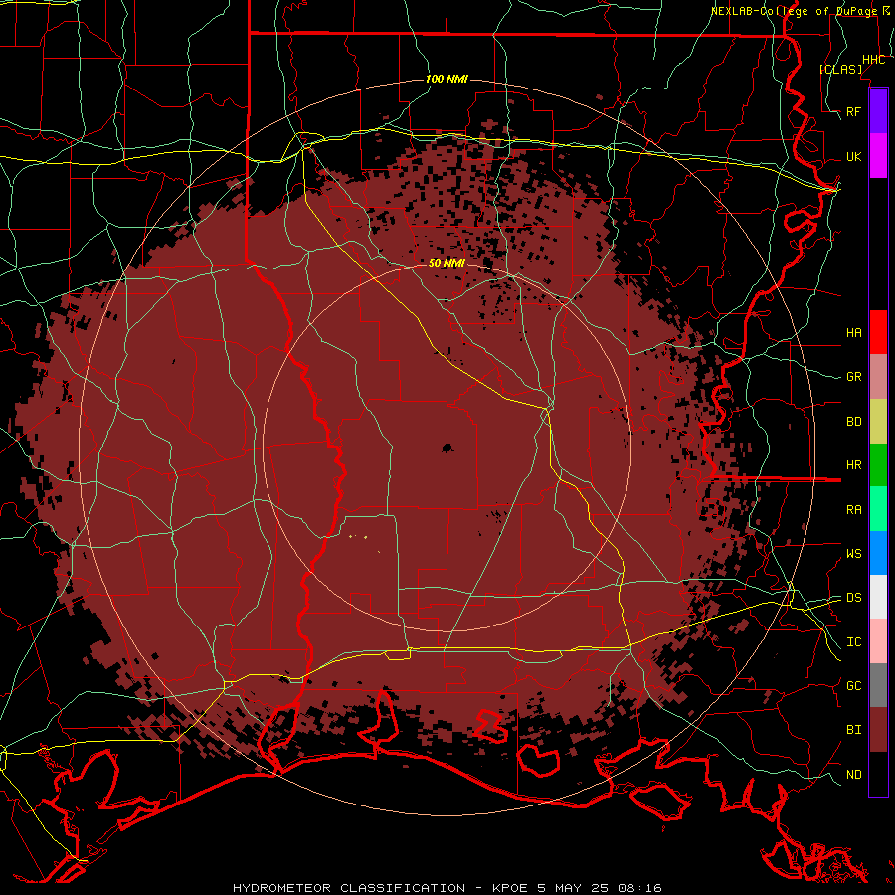This screenshot has height=895, width=895.
Task: Click the ND legend label
Action: 854,774
